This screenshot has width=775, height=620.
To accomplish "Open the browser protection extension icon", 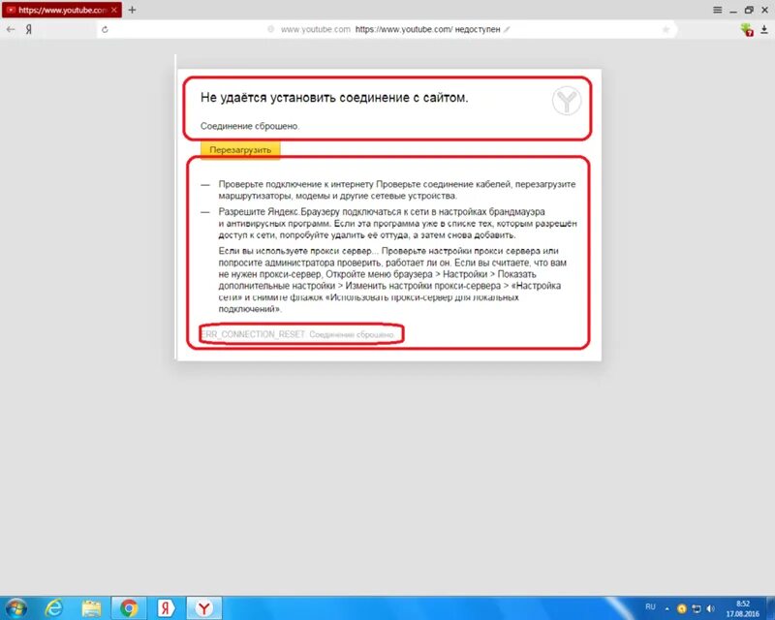I will coord(747,30).
